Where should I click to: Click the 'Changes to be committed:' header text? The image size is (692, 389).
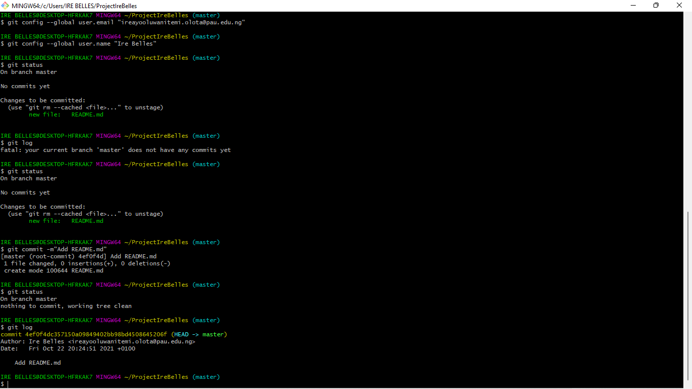(43, 100)
